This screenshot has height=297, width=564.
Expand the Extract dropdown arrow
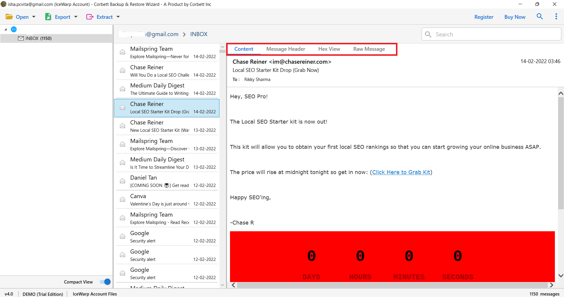(x=118, y=17)
